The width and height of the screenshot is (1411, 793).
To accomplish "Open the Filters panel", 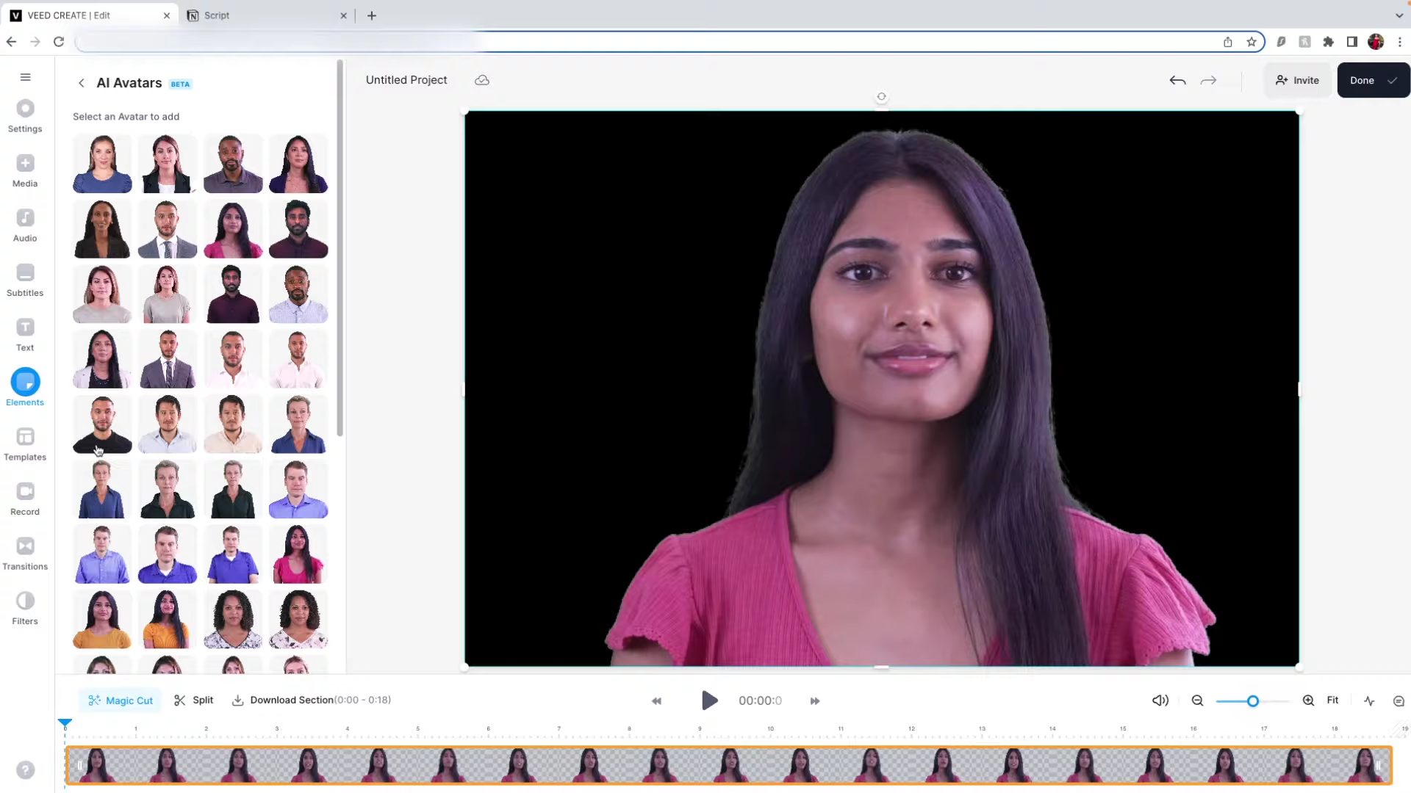I will click(x=24, y=608).
